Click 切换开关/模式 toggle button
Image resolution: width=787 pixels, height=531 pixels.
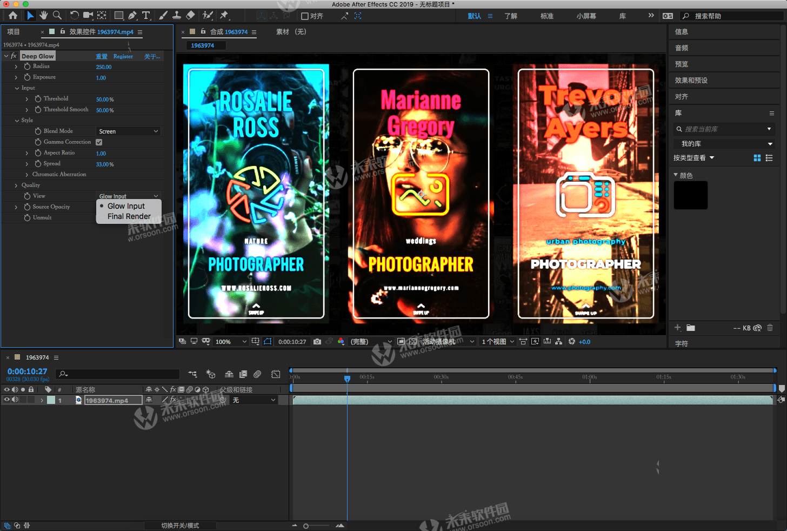tap(180, 526)
